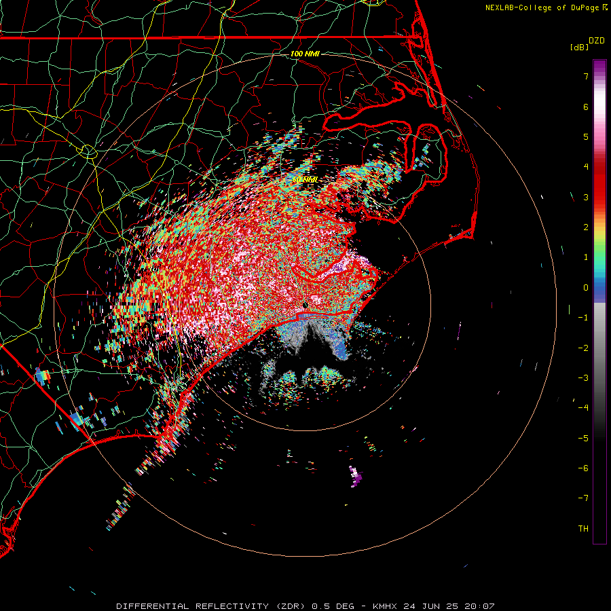Click the 7 dB scale label

pos(586,76)
